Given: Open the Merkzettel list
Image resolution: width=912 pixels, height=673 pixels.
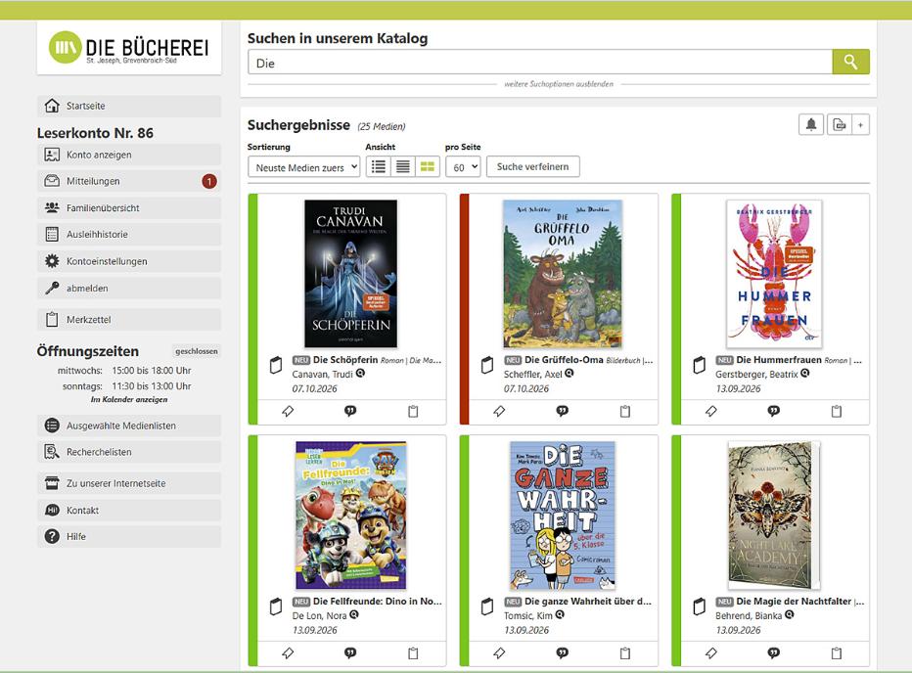Looking at the screenshot, I should 129,319.
